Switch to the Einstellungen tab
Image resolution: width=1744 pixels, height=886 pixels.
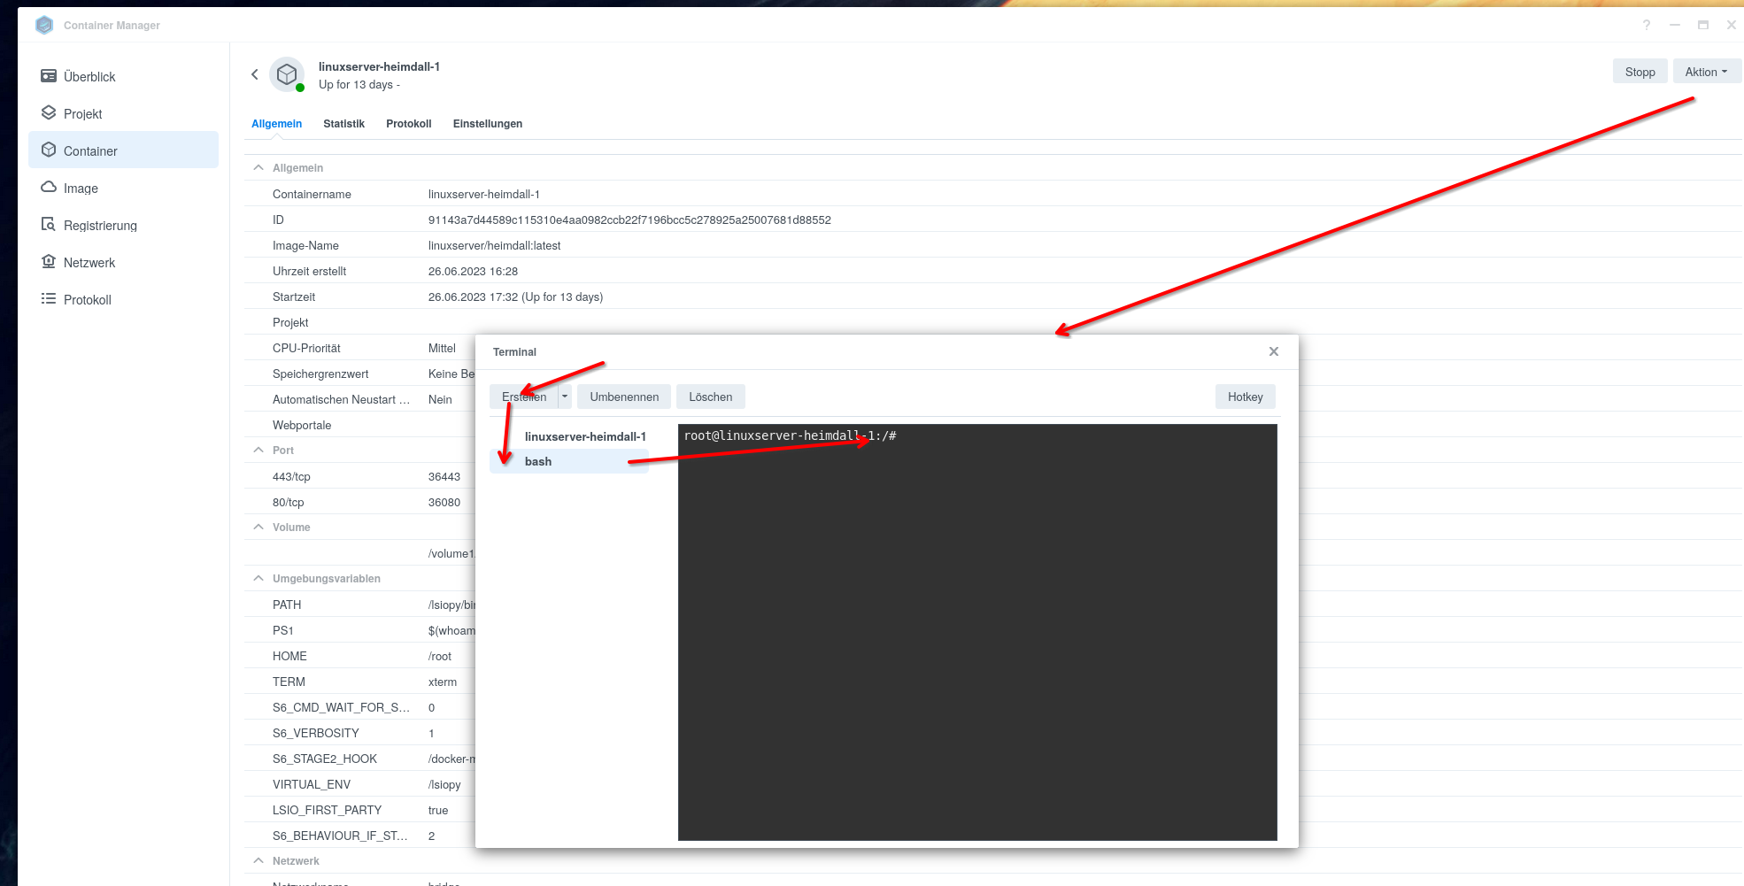coord(488,124)
